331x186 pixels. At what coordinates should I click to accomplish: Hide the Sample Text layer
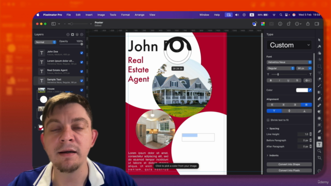[82, 81]
